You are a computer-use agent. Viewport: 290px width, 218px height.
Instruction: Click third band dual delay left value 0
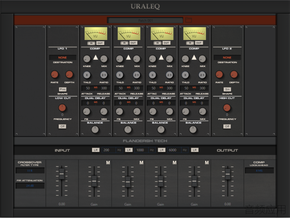tap(153, 103)
